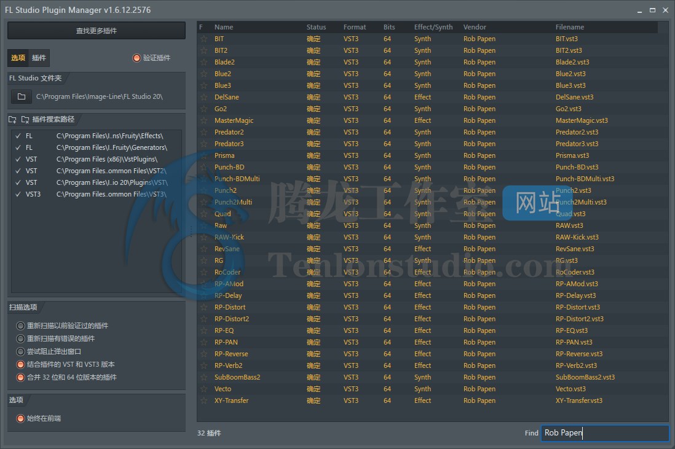675x449 pixels.
Task: Toggle star icon for Prisma
Action: pos(203,155)
